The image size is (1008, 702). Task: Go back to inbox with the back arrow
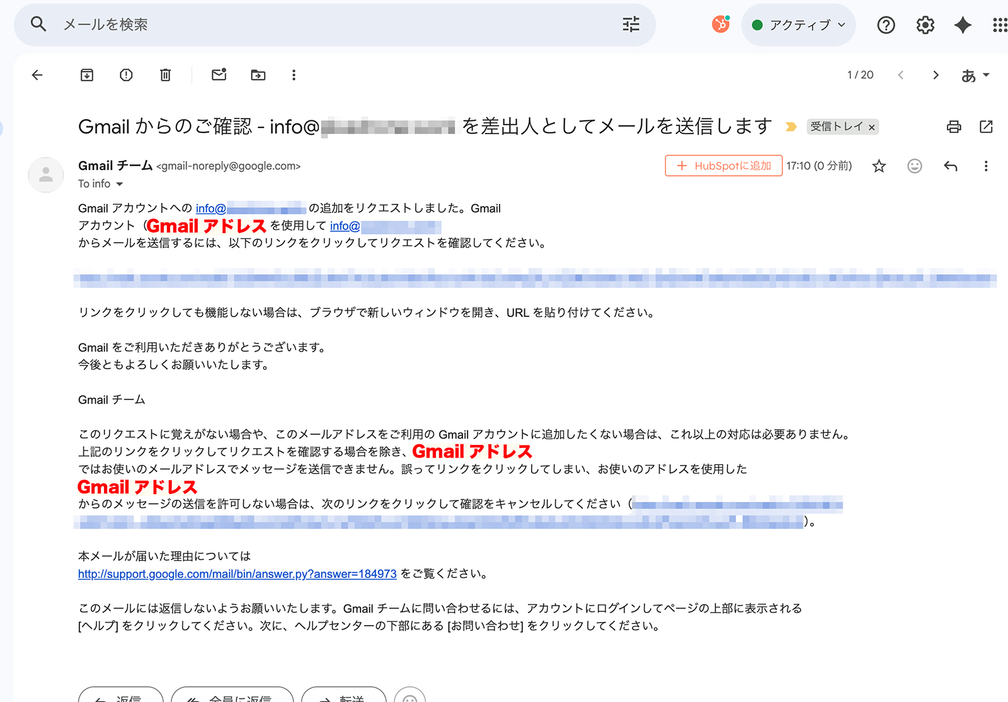click(x=37, y=75)
